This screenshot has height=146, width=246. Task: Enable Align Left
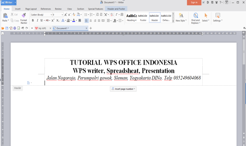pos(87,21)
